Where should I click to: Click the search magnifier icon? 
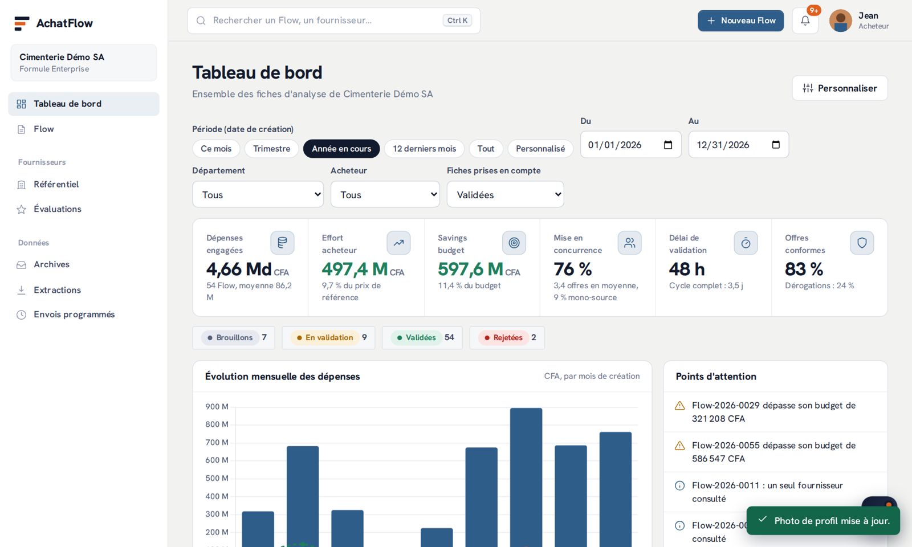point(201,21)
